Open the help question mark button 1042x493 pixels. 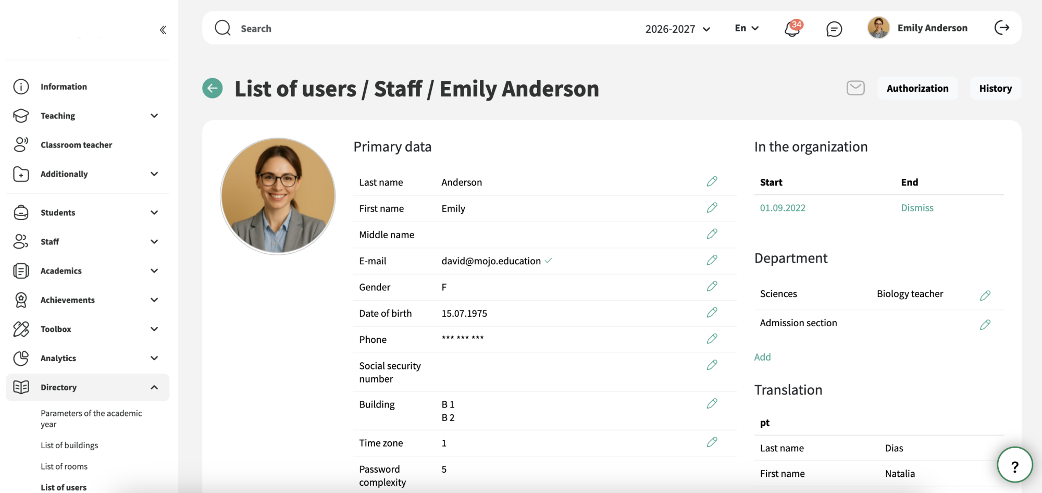(1014, 465)
